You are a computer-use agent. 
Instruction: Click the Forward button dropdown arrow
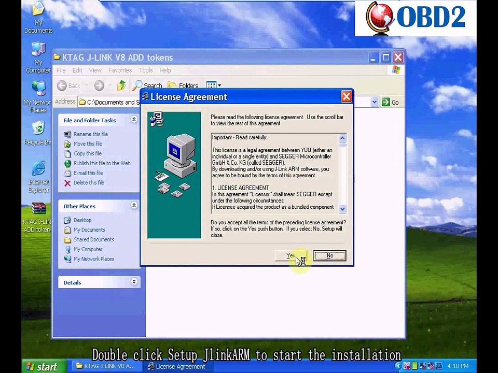[x=109, y=85]
